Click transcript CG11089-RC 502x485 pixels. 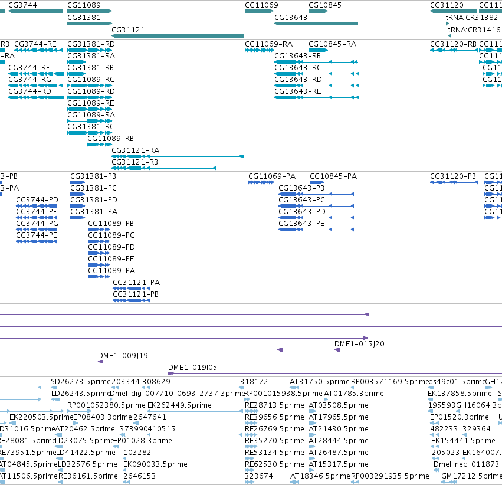(x=90, y=86)
